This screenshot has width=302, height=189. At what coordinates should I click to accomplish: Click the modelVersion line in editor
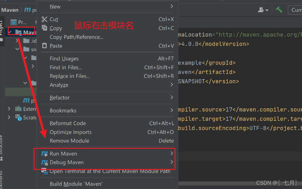(x=214, y=44)
